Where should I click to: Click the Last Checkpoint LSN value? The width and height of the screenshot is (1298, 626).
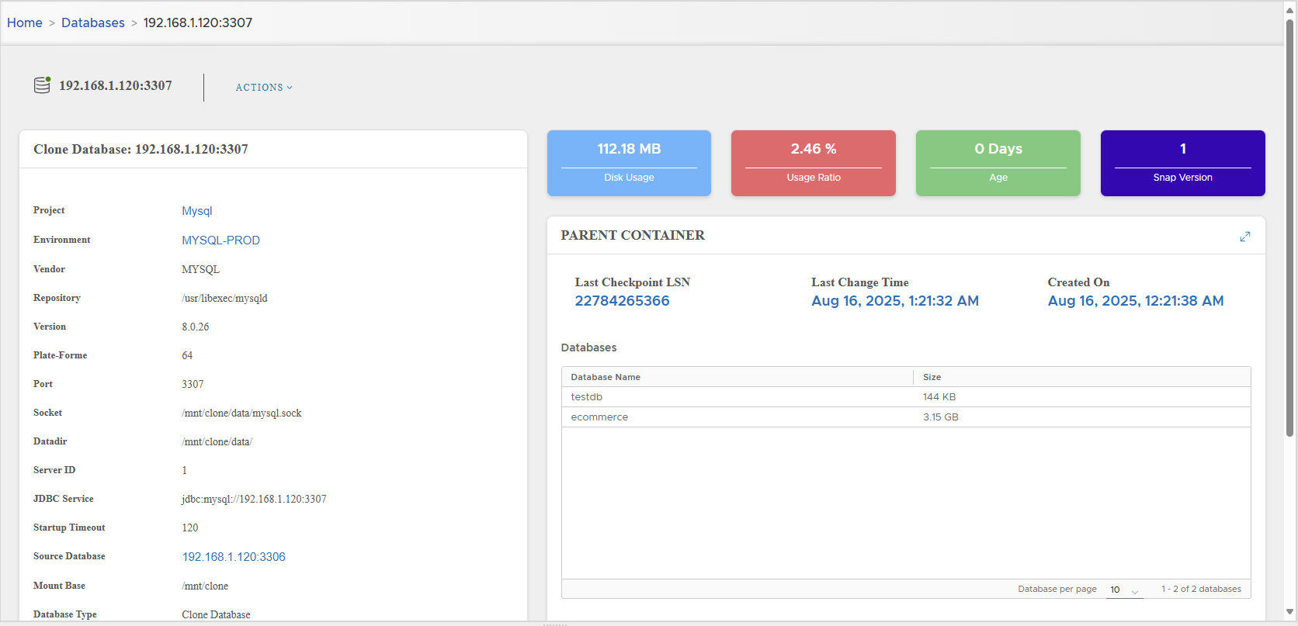tap(622, 301)
